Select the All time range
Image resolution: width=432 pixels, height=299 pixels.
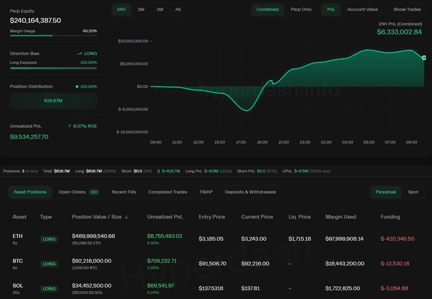coord(178,9)
